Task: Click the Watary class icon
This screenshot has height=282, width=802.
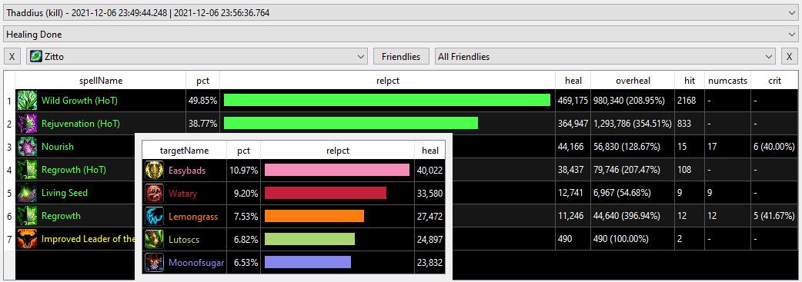Action: [x=154, y=193]
